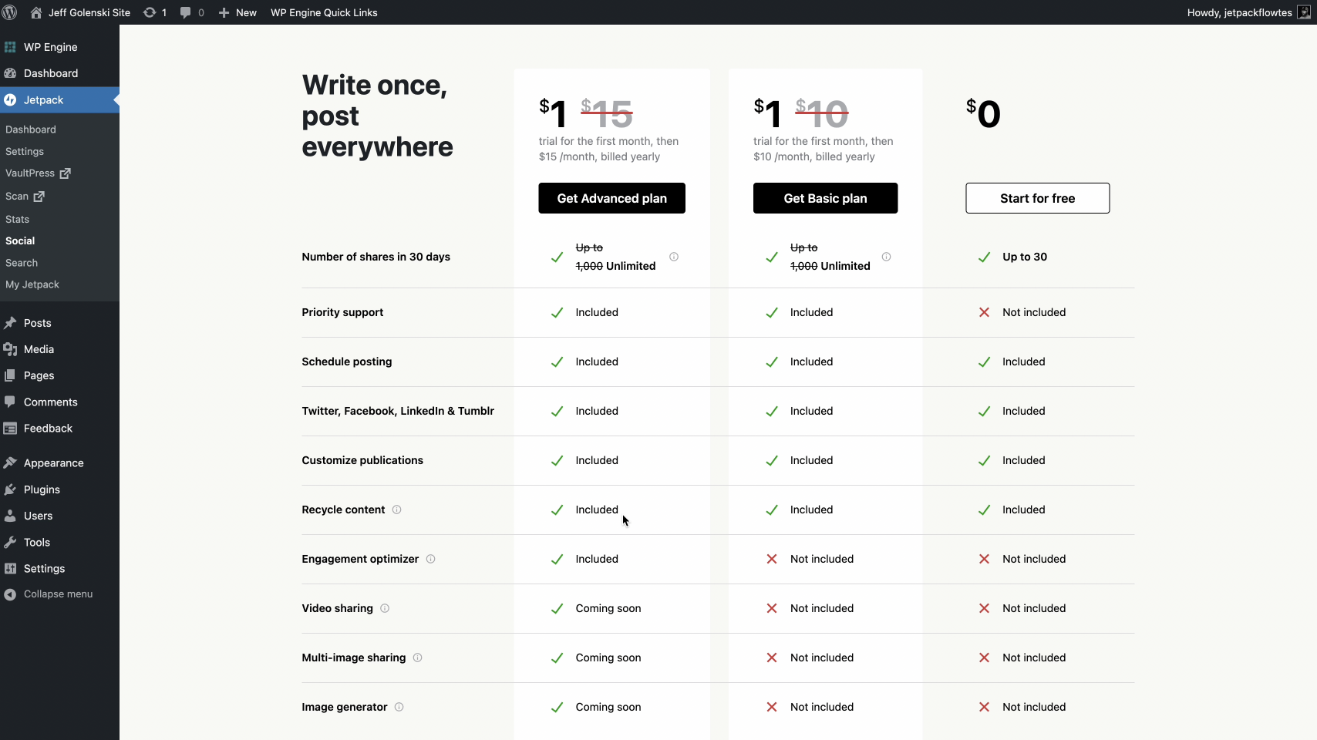This screenshot has height=740, width=1317.
Task: Click the Pages icon in sidebar
Action: (x=10, y=375)
